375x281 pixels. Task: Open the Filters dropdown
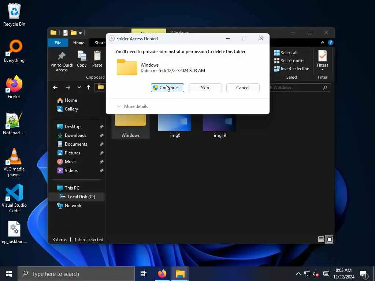(322, 61)
